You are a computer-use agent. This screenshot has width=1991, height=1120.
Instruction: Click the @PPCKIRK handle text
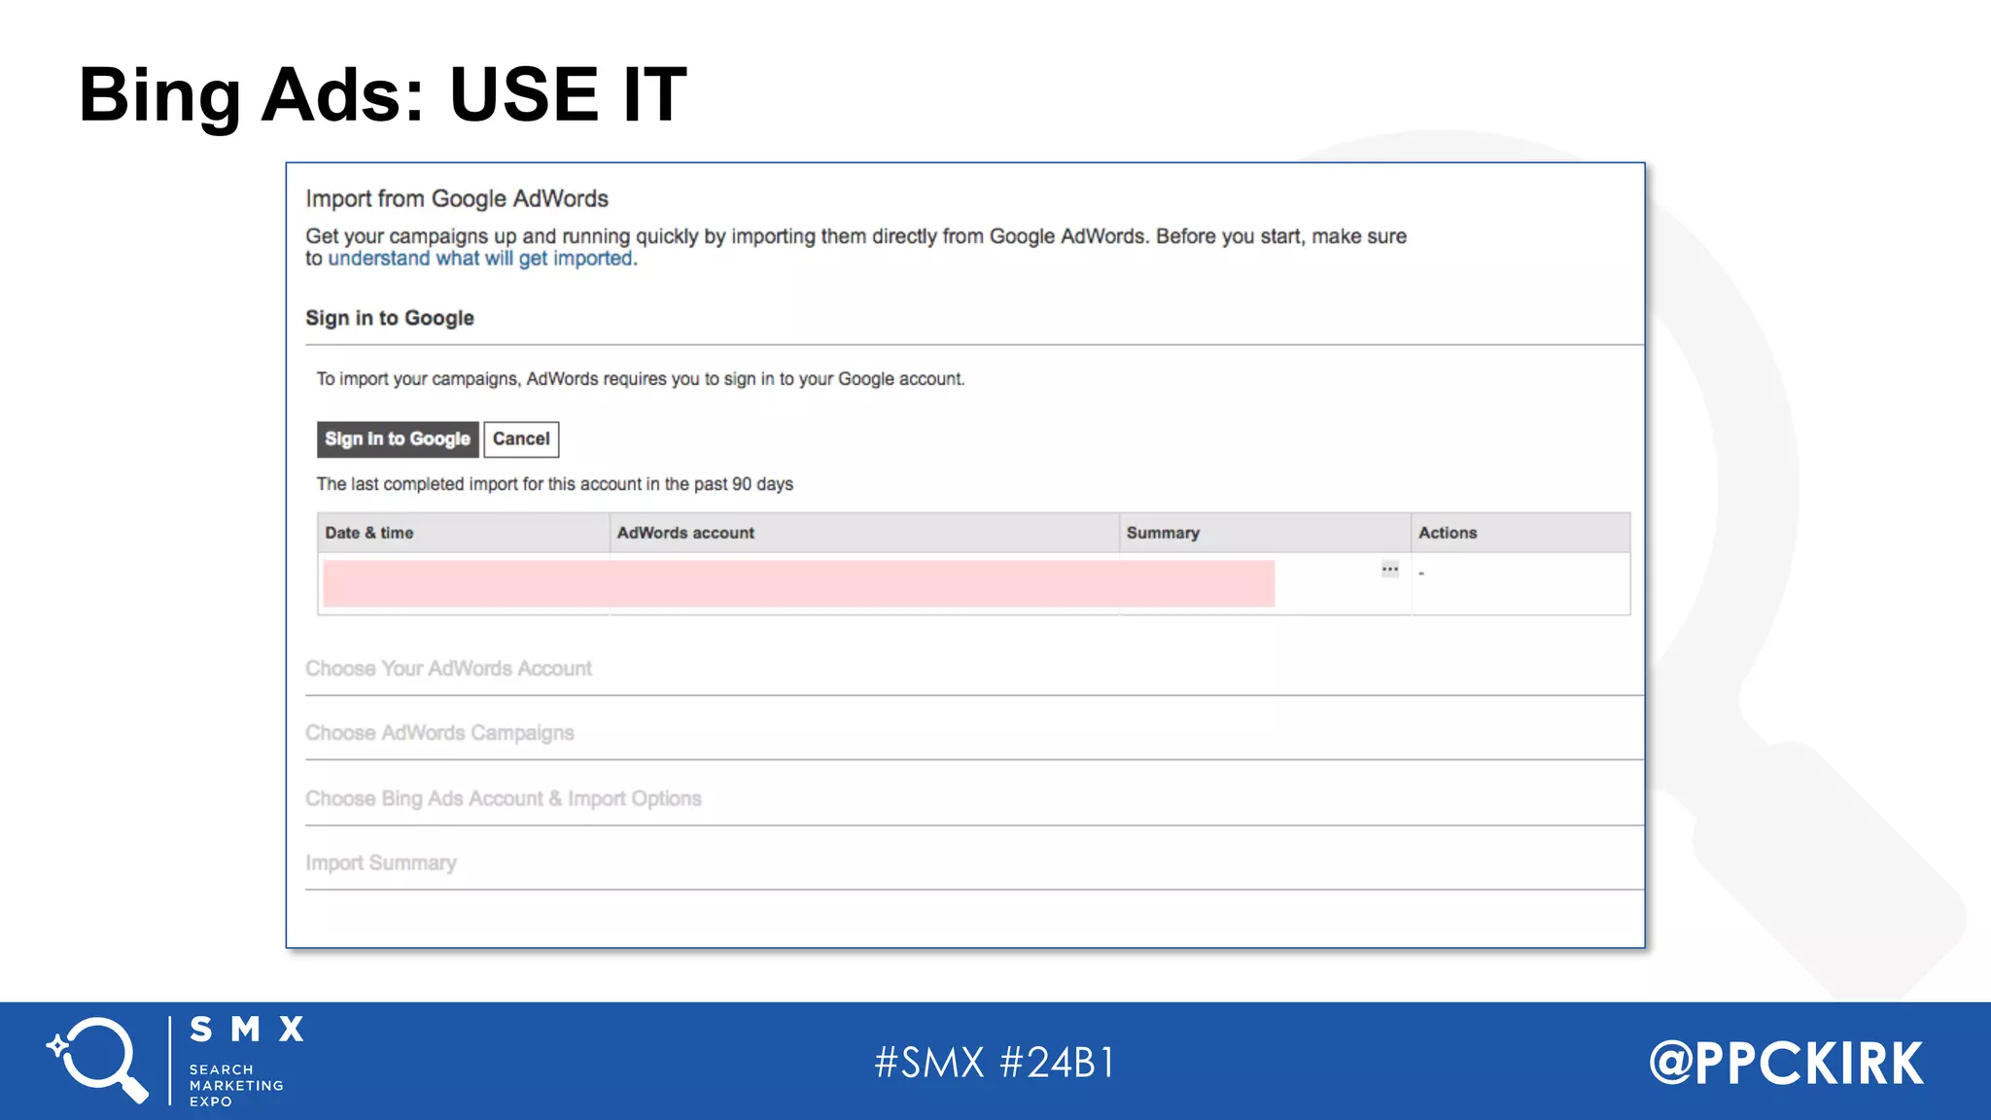coord(1786,1063)
